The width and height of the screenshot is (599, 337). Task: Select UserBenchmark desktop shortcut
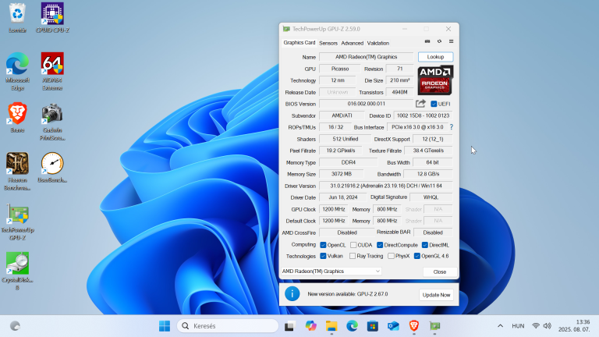(52, 168)
